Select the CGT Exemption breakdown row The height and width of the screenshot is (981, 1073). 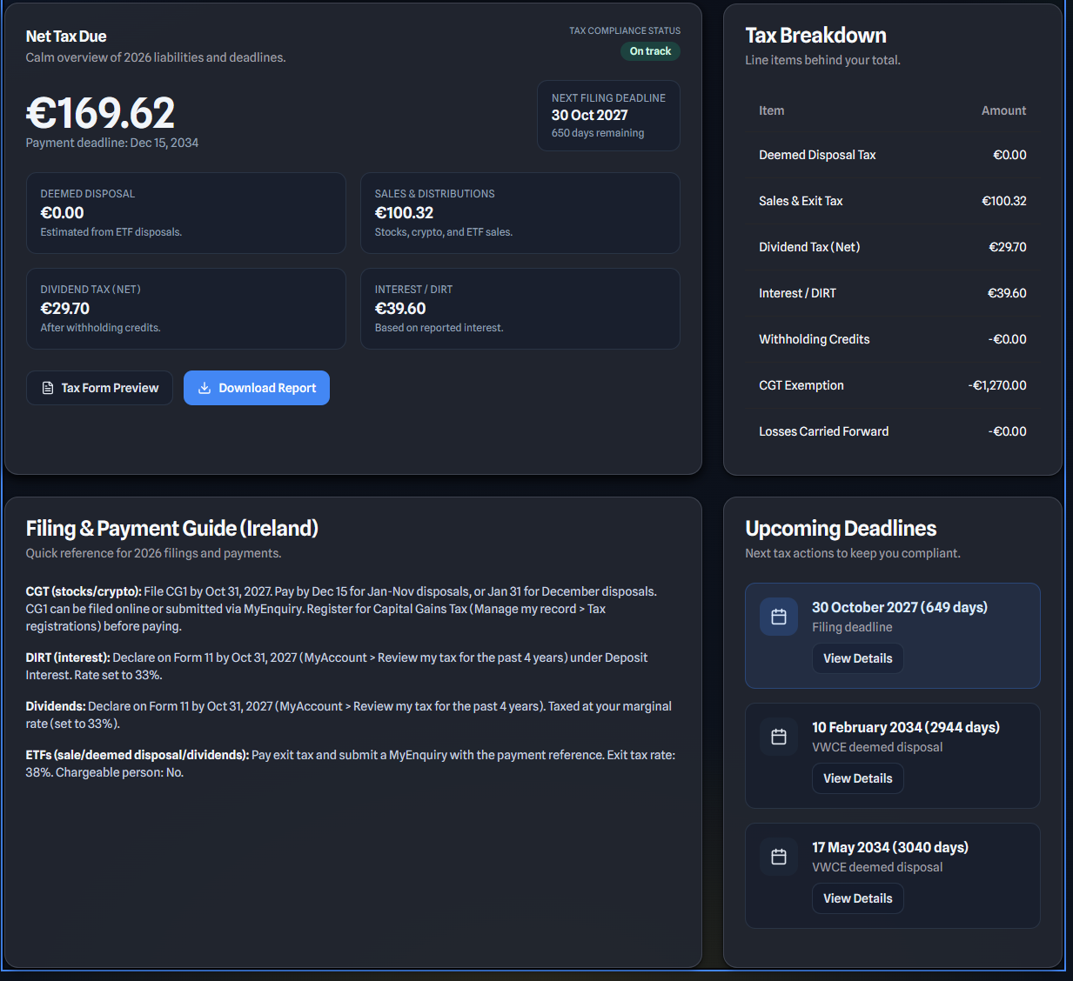[x=892, y=385]
